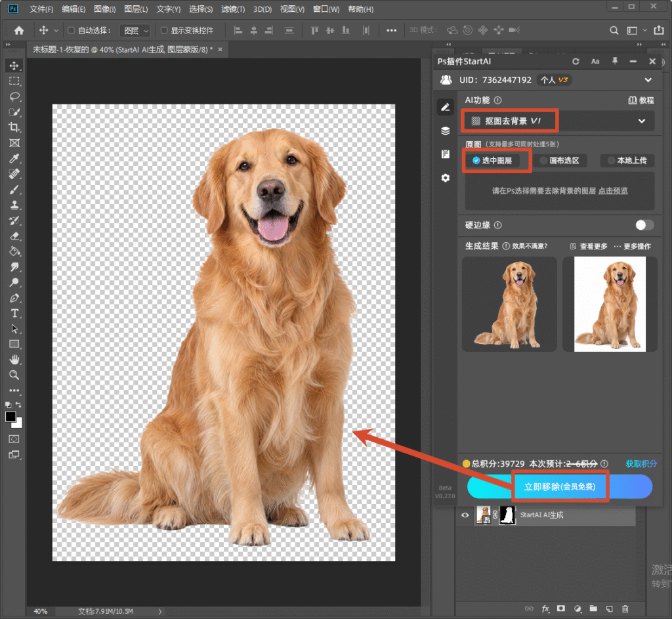
Task: Toggle the 硬边缘 switch
Action: tap(644, 225)
